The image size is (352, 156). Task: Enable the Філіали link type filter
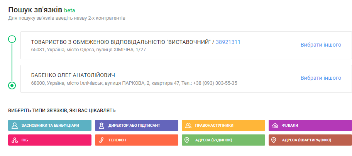[x=310, y=126]
